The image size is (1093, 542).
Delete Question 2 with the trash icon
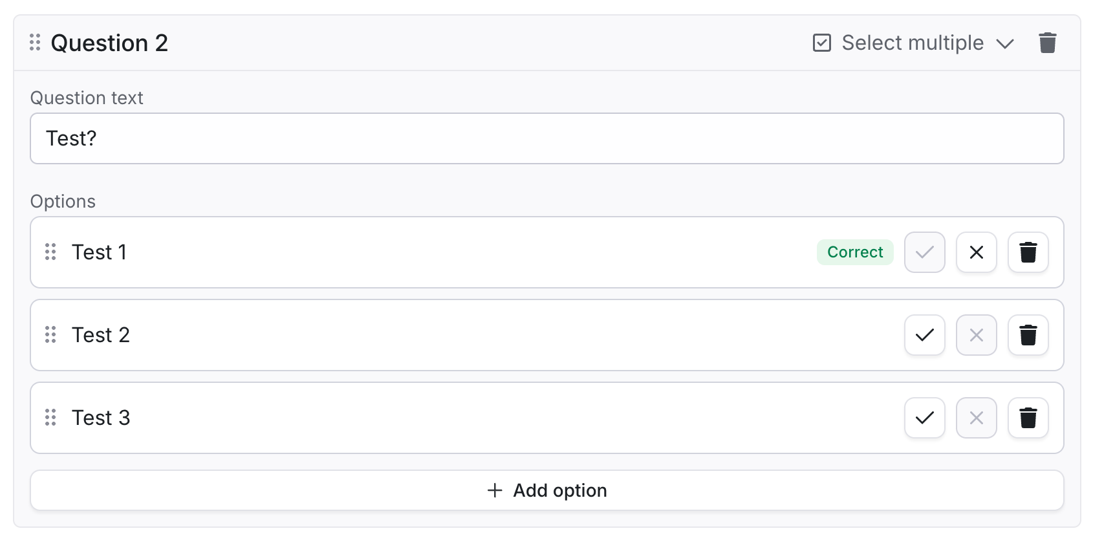coord(1047,43)
